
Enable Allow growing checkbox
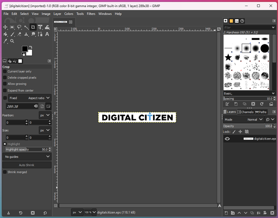(x=5, y=84)
